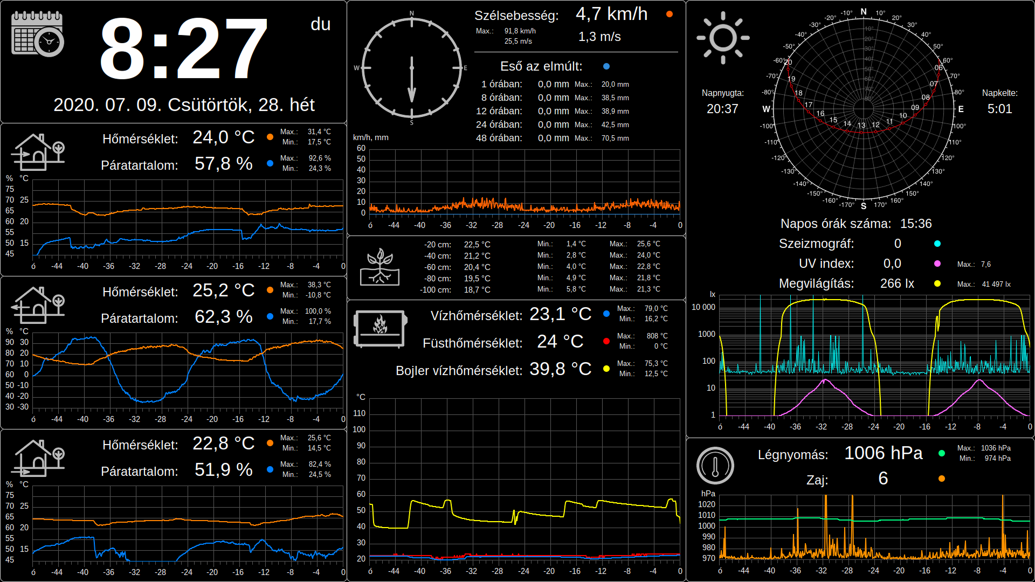Click the 8:27 clock display

click(x=183, y=50)
